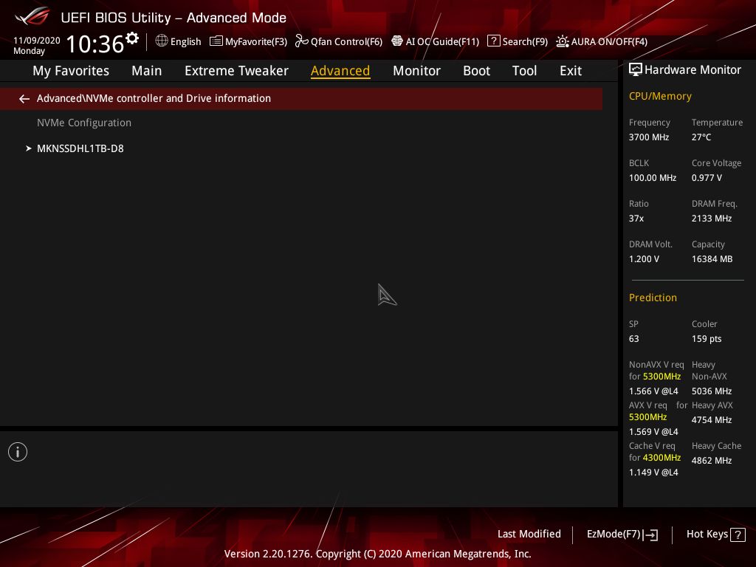Viewport: 756px width, 567px height.
Task: Expand the MKNSSDHL1TB-D8 drive arrow
Action: click(x=29, y=148)
